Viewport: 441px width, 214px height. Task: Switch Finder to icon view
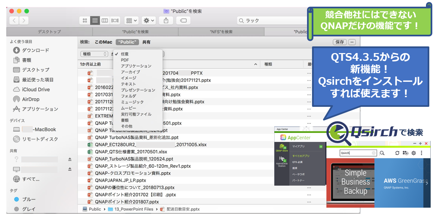(x=85, y=21)
